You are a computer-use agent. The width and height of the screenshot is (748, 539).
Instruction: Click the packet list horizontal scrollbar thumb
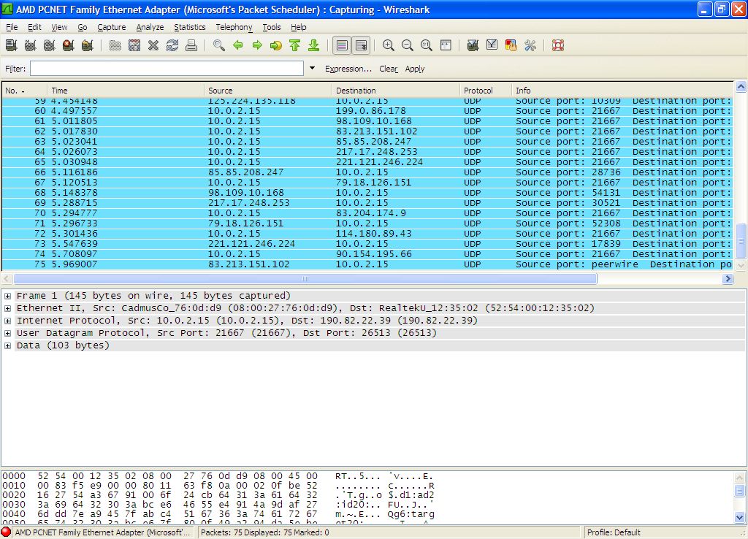coord(305,278)
